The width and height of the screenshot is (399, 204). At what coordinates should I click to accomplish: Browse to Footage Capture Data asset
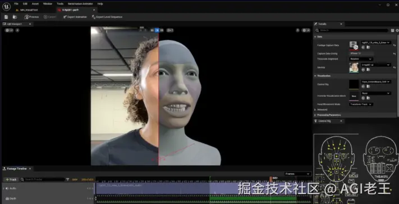(368, 47)
